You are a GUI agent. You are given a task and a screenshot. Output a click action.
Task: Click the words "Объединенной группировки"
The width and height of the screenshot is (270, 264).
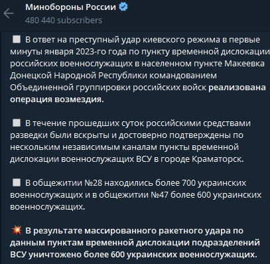tap(70, 88)
